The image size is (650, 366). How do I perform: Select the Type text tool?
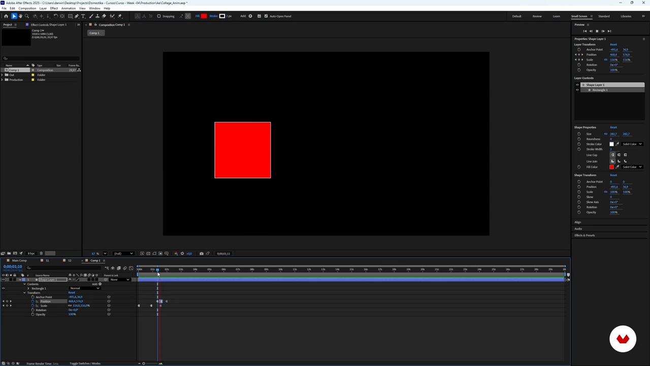83,16
